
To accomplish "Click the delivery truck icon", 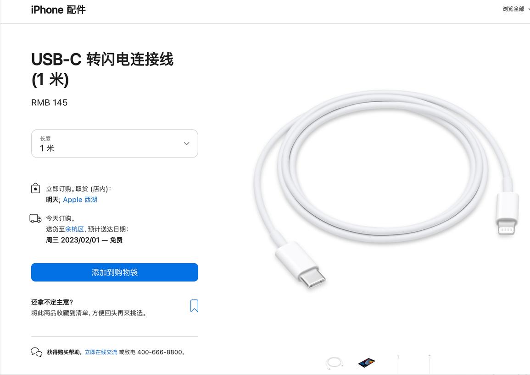I will click(35, 218).
